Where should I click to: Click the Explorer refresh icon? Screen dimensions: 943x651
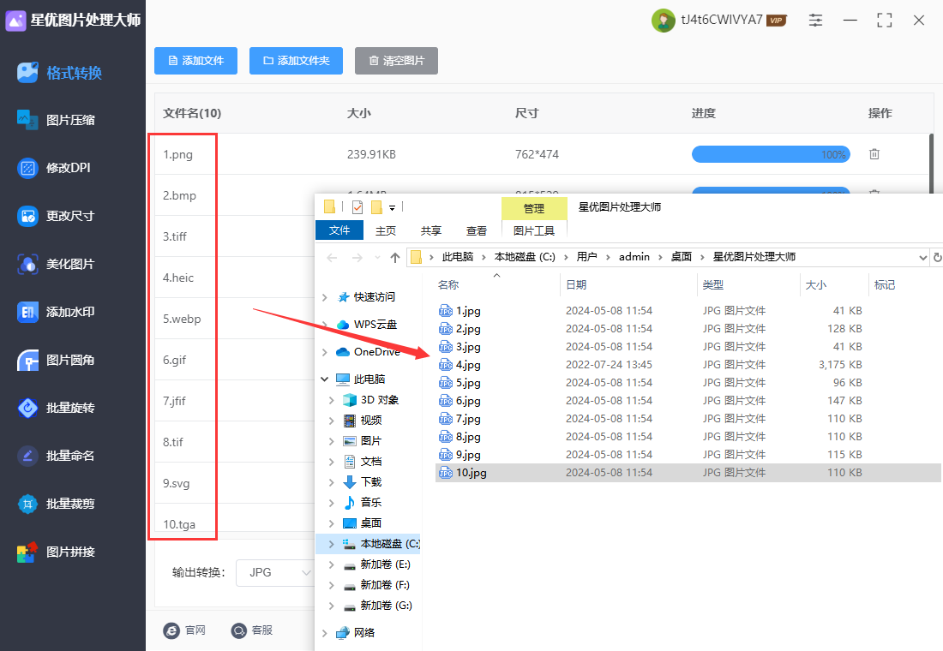click(x=937, y=257)
